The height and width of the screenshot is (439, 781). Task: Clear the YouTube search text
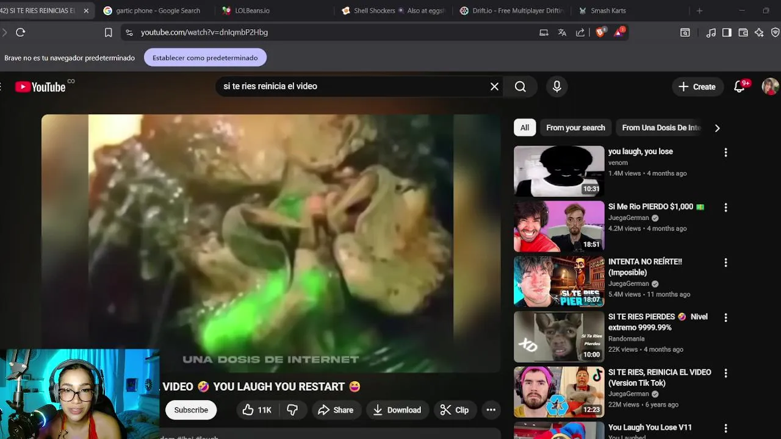[x=494, y=87]
